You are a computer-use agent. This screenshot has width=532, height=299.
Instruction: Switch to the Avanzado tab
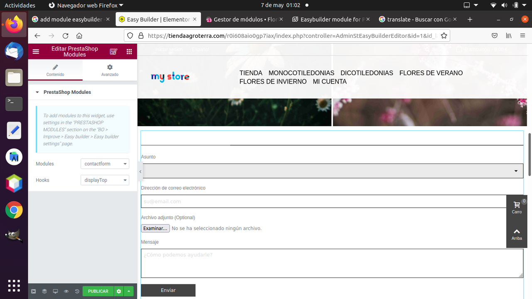tap(110, 70)
